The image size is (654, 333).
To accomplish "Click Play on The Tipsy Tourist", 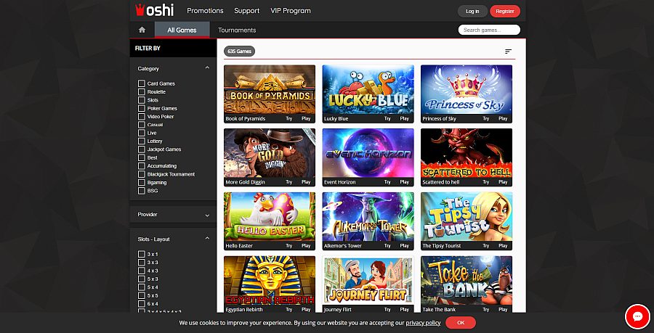I will pyautogui.click(x=503, y=246).
